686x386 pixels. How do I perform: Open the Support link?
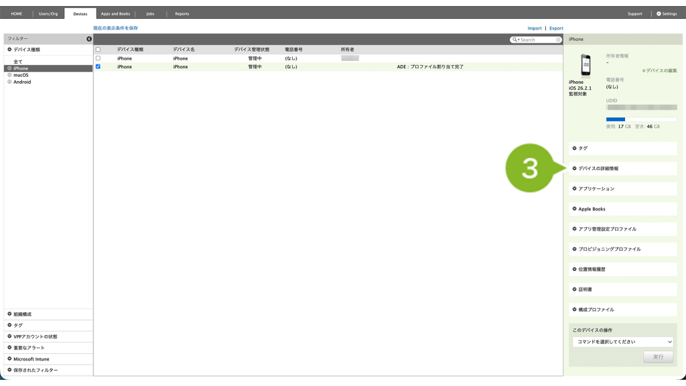click(635, 13)
